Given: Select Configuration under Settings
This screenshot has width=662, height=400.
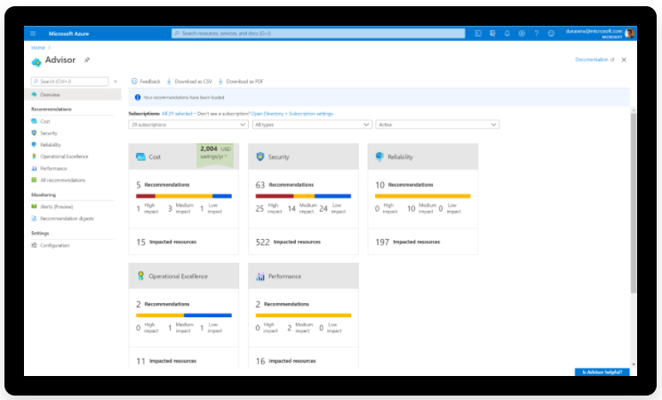Looking at the screenshot, I should click(x=54, y=245).
